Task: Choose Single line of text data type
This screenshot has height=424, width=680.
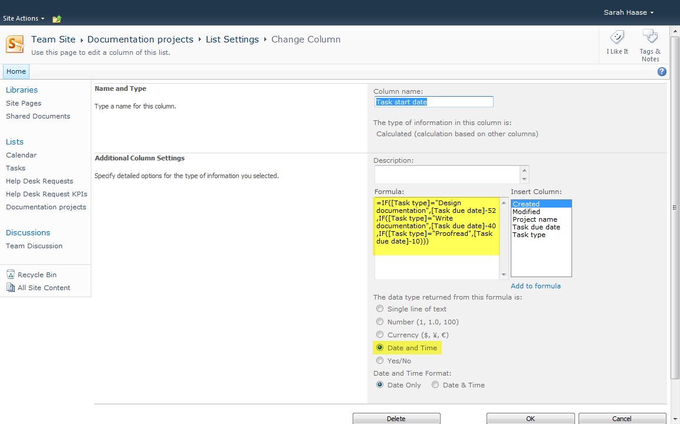Action: point(380,309)
